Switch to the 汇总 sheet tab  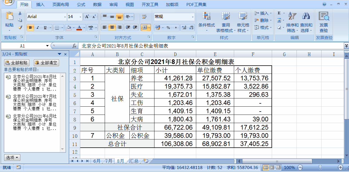coord(134,161)
